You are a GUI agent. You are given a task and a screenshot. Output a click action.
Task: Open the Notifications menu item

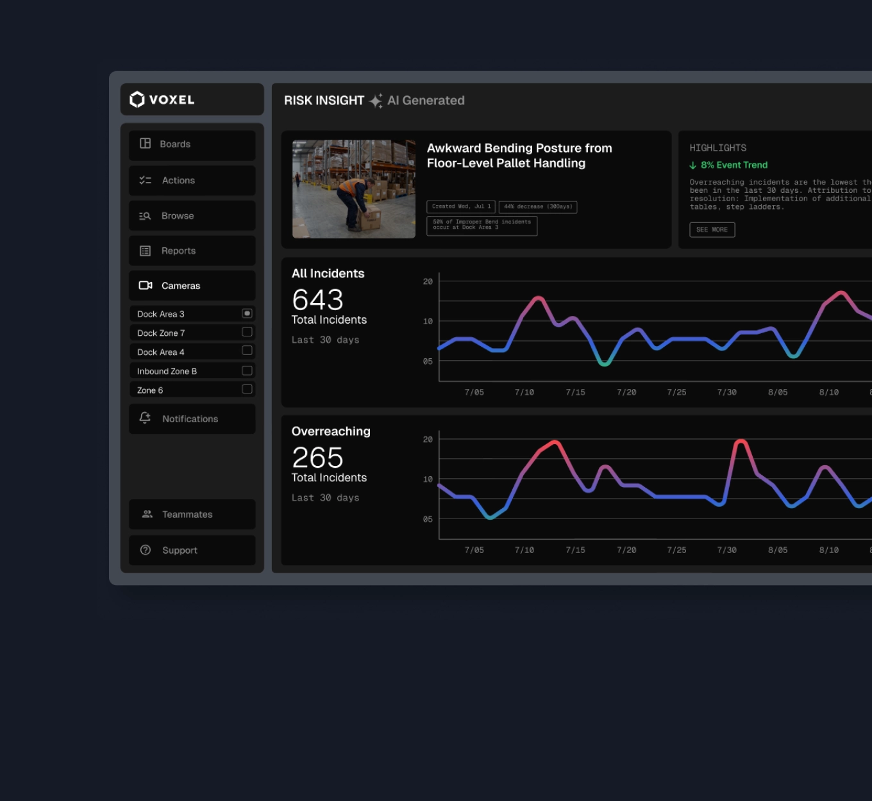coord(192,419)
